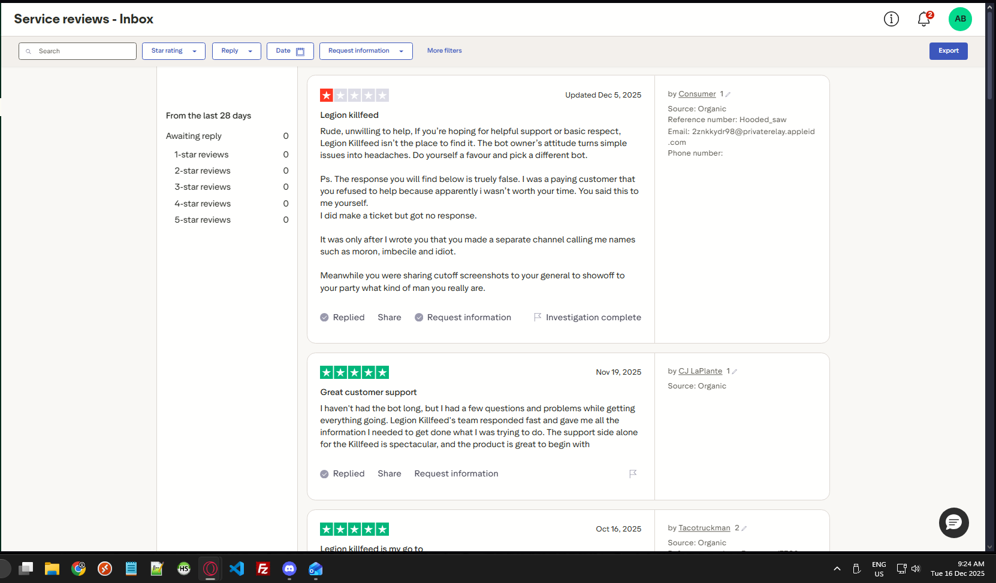Select the Awaiting reply filter
996x583 pixels.
(227, 136)
